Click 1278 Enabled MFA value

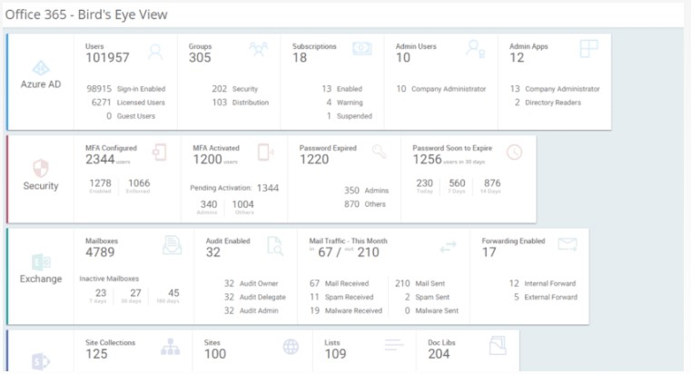click(101, 182)
